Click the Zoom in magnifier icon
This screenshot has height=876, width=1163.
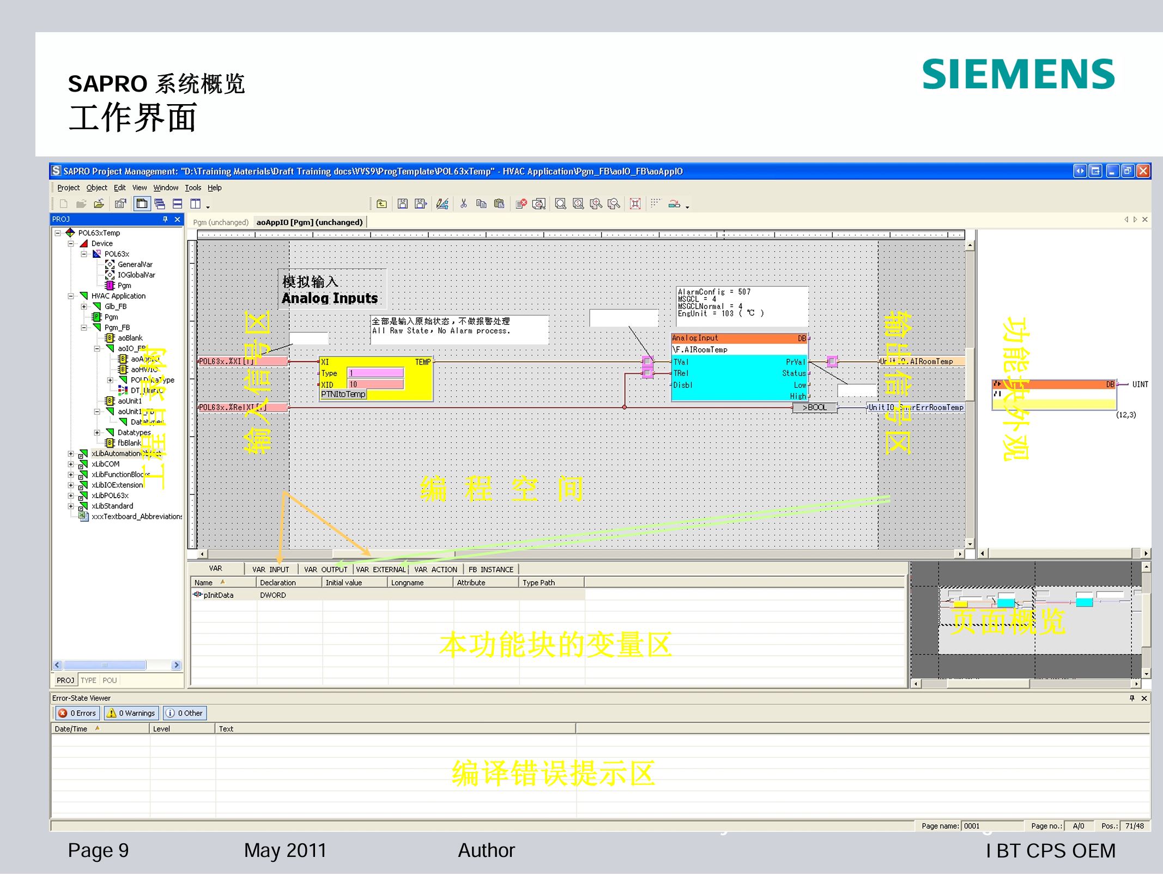(x=596, y=204)
